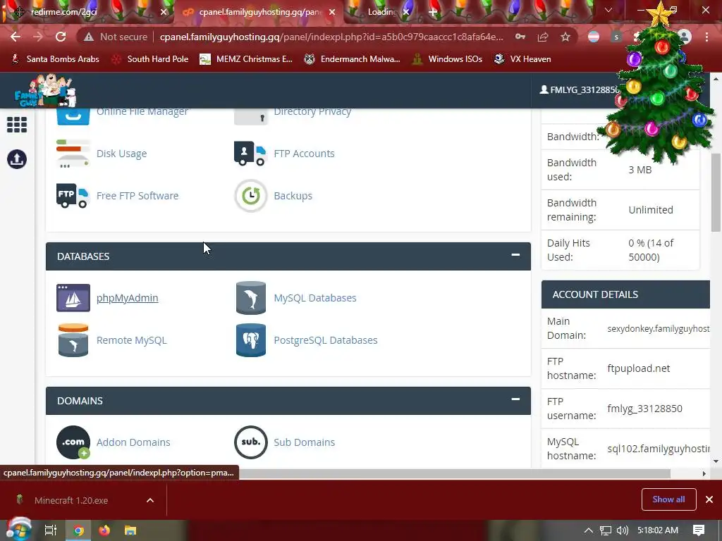Click the Online File Manager icon

click(73, 117)
